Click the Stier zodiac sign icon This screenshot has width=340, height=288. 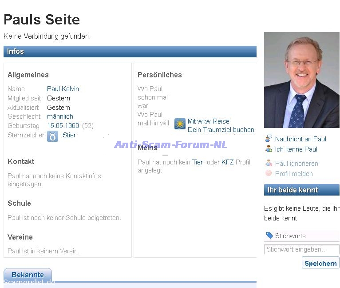click(52, 136)
